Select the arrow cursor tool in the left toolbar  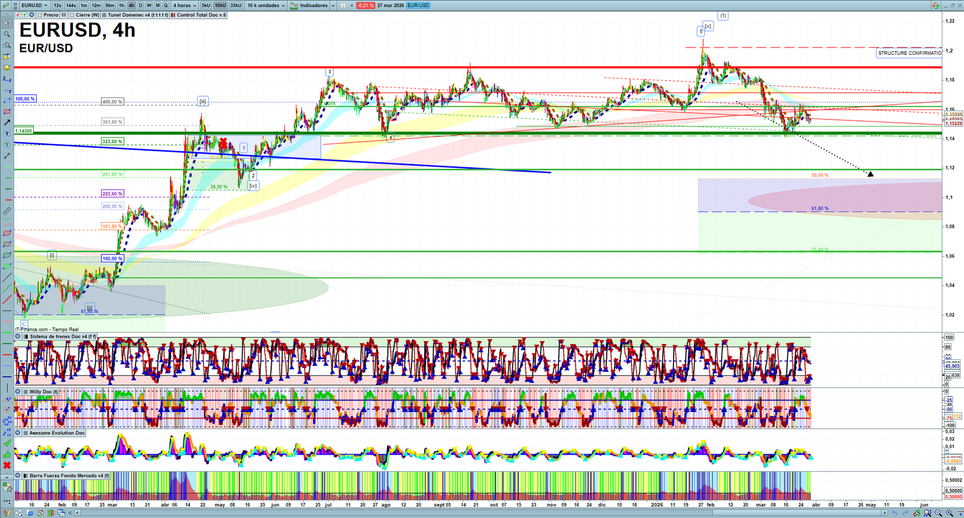coord(7,23)
